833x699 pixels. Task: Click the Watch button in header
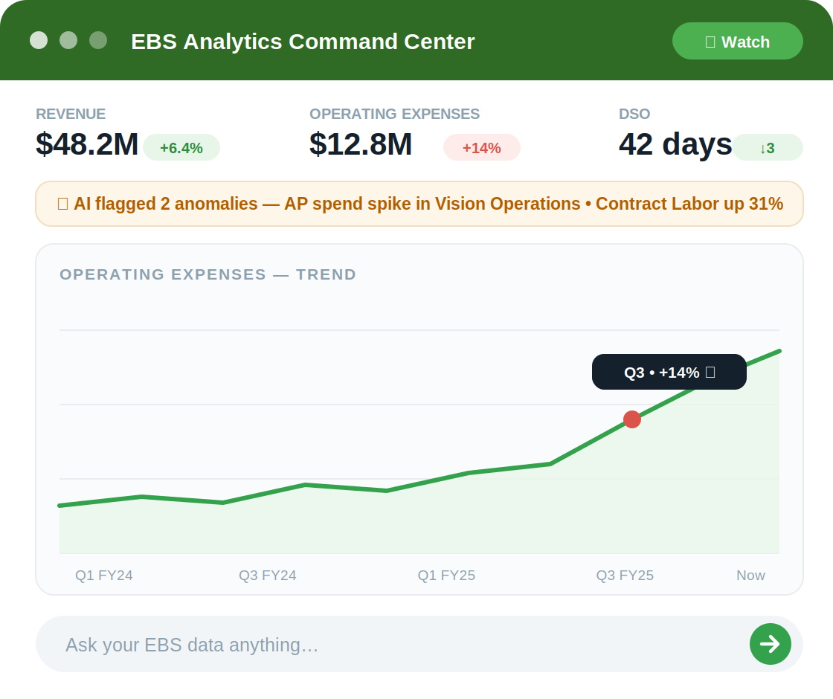point(737,41)
